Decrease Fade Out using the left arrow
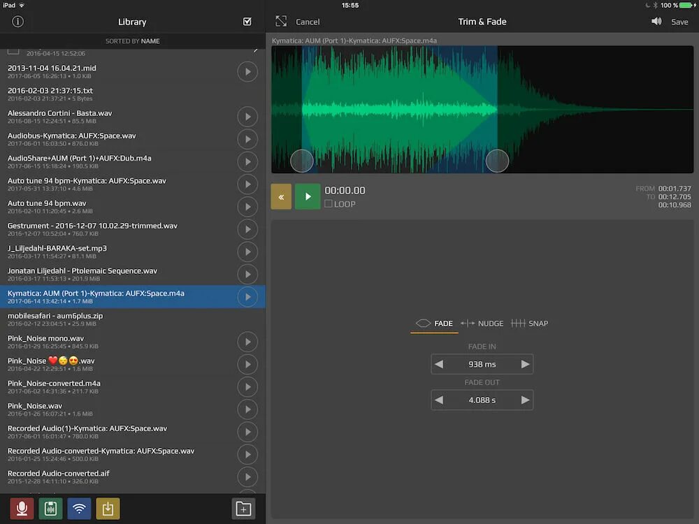This screenshot has height=524, width=699. tap(440, 400)
